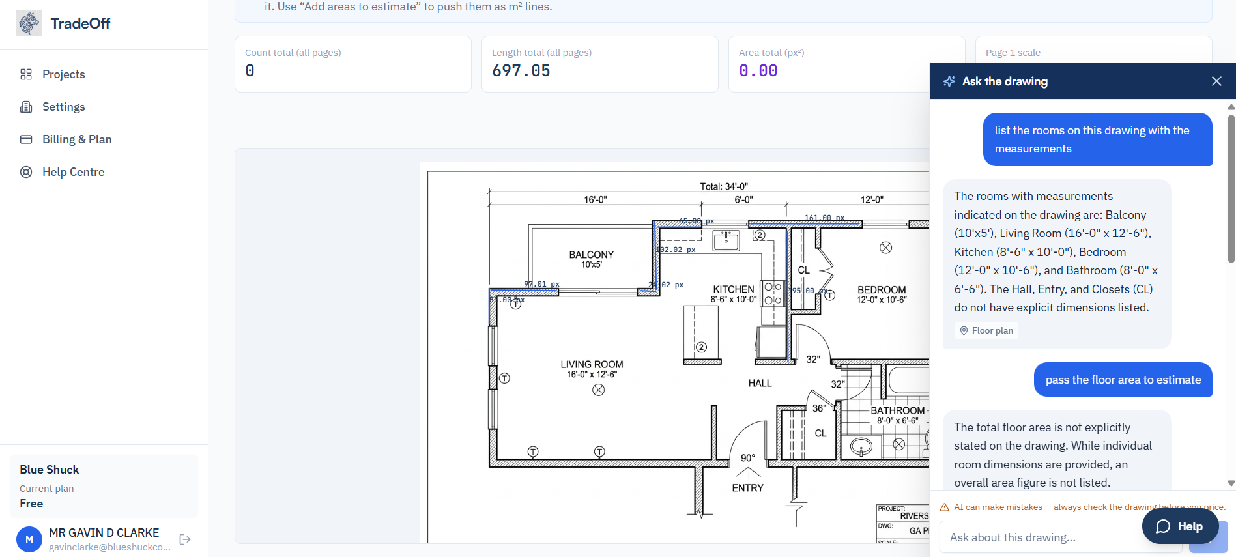
Task: Focus the Ask about this drawing input
Action: click(x=1060, y=537)
